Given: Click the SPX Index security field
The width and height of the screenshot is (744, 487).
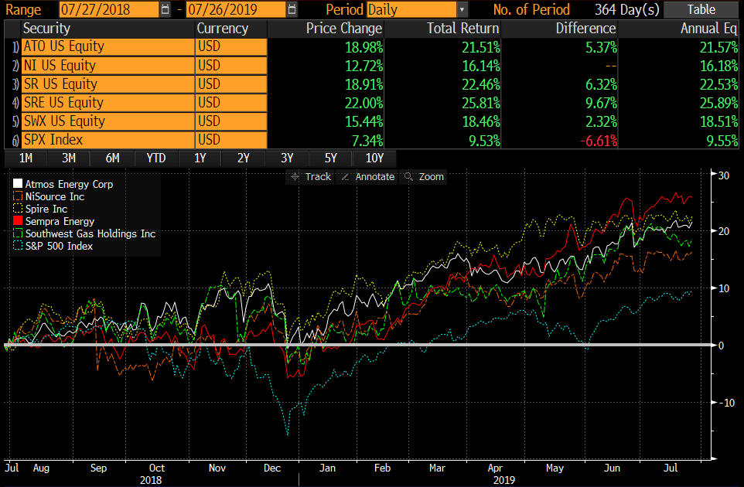Looking at the screenshot, I should click(108, 139).
